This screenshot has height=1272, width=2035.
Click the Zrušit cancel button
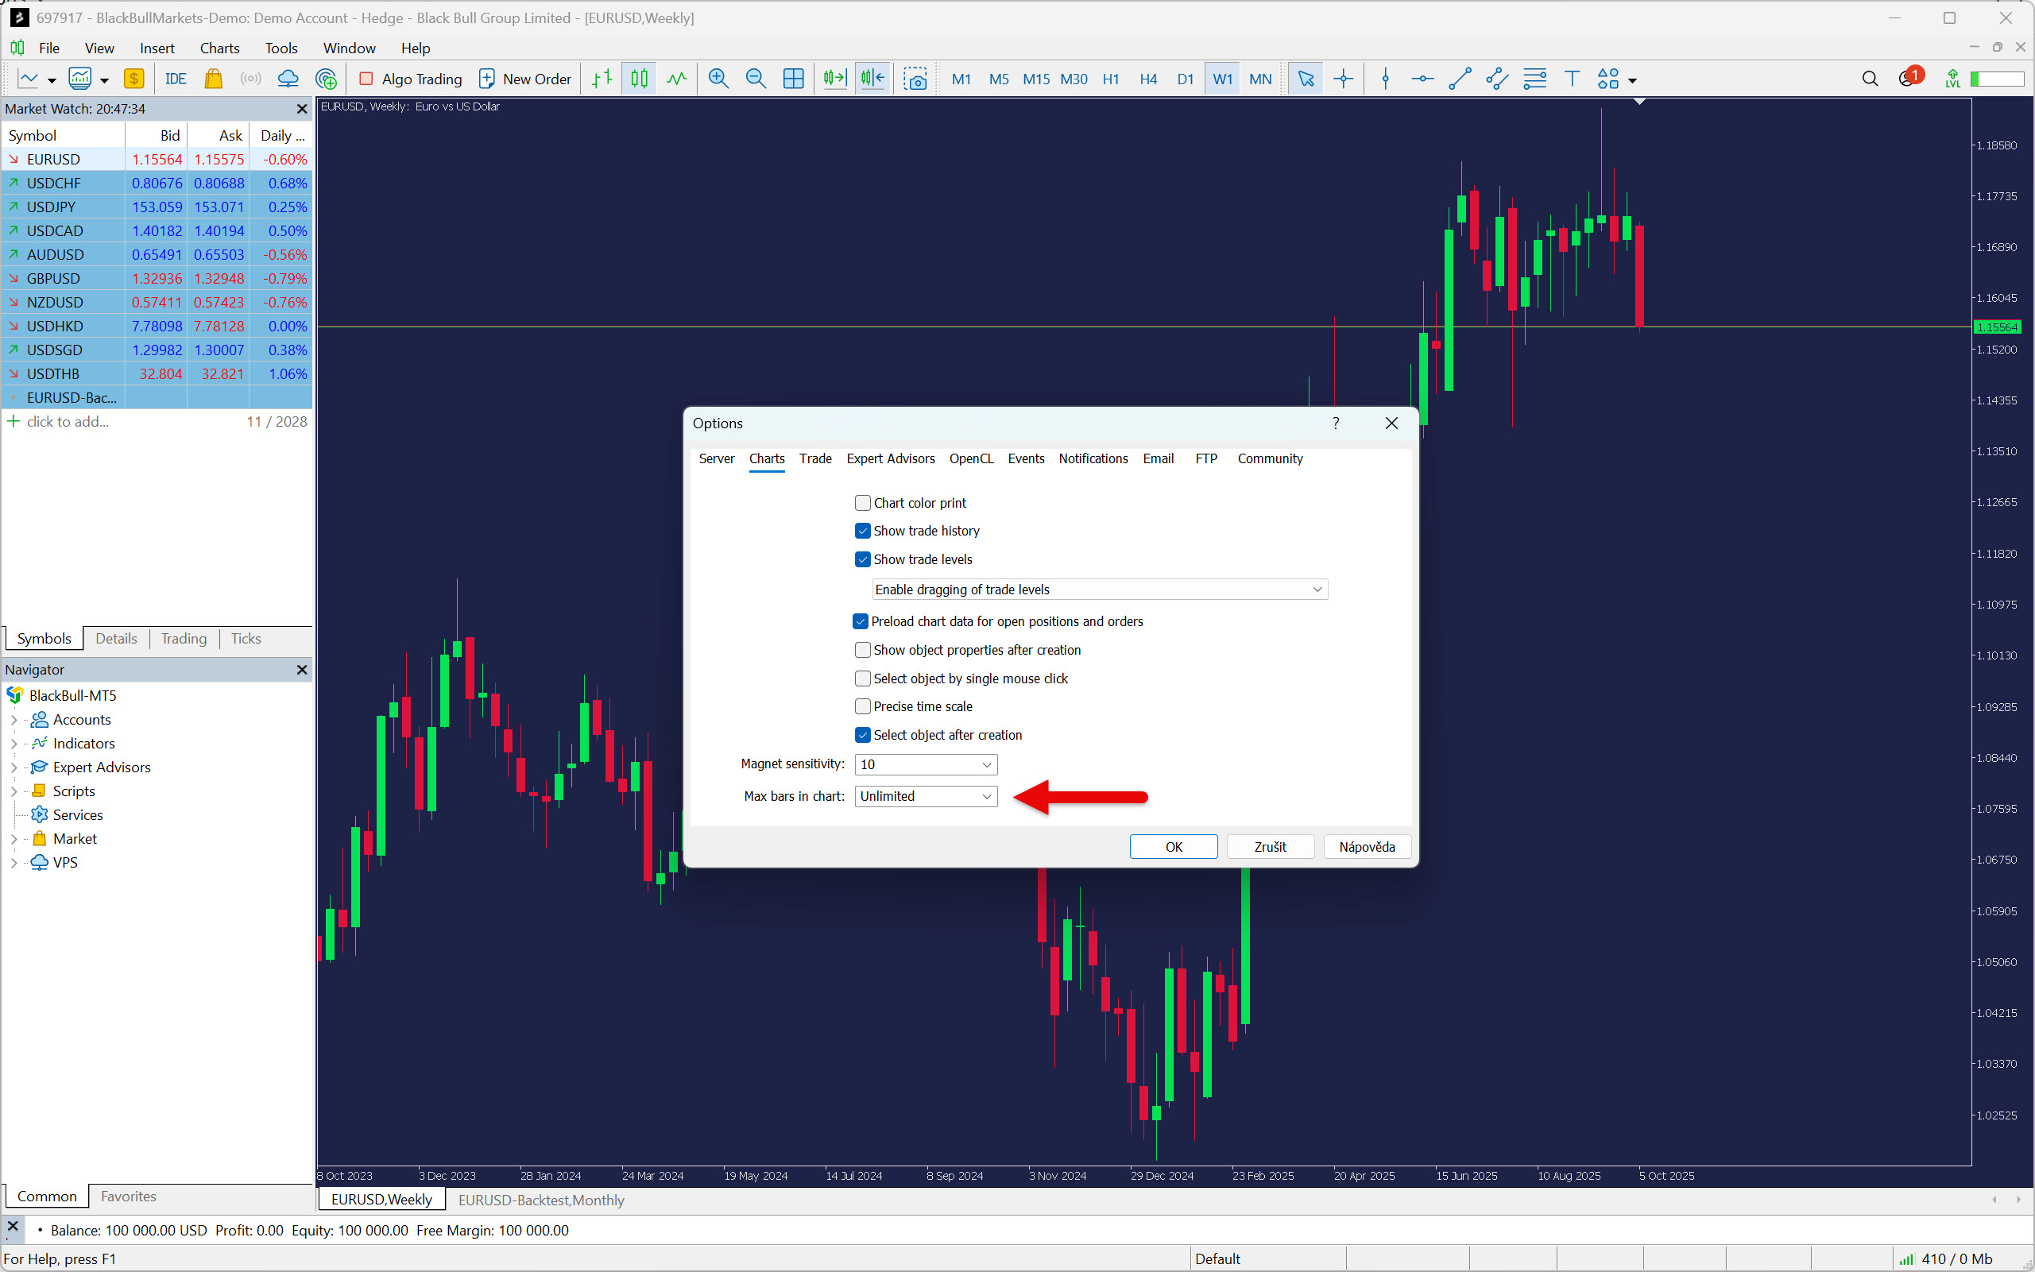click(x=1270, y=847)
